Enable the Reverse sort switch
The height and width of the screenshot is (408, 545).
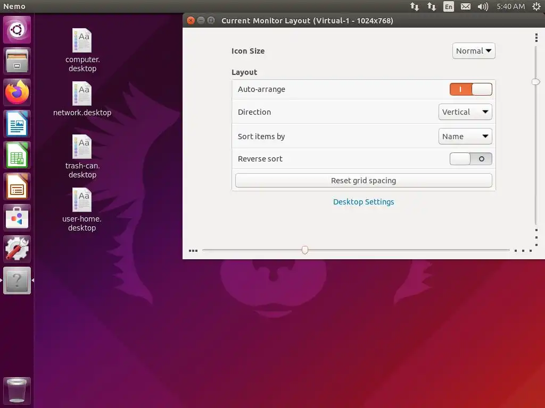(x=470, y=159)
